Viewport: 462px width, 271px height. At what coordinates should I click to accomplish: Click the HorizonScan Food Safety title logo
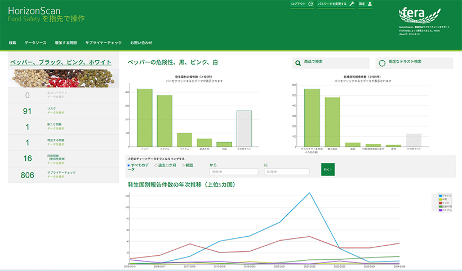46,15
